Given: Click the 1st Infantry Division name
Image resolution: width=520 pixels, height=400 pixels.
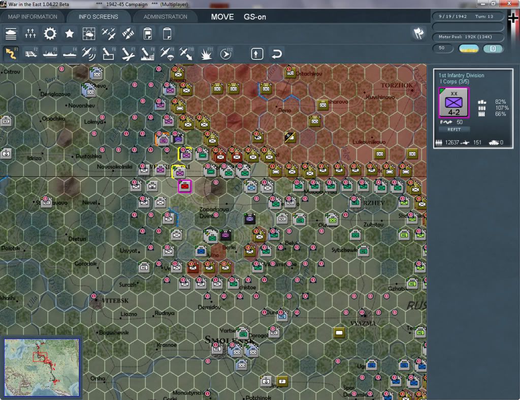Looking at the screenshot, I should click(x=461, y=75).
